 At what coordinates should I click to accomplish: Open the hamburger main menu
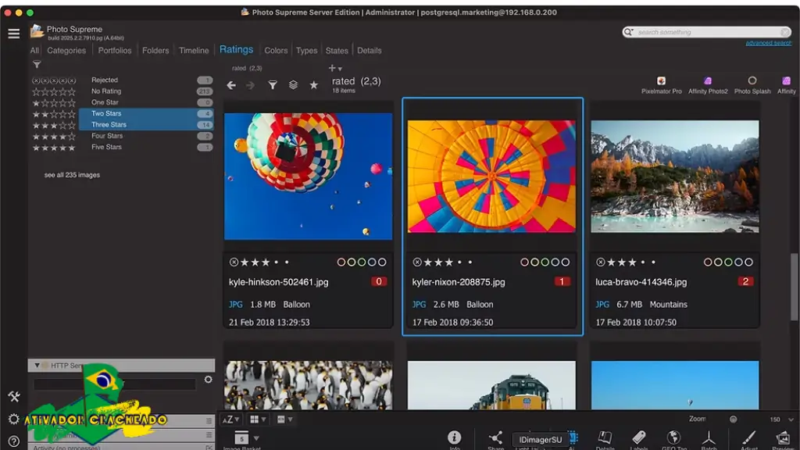point(14,34)
